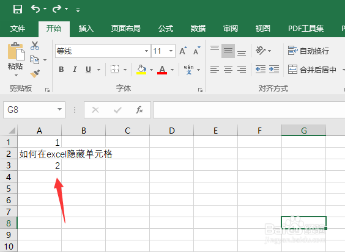Image resolution: width=345 pixels, height=252 pixels.
Task: Open the fill color dropdown arrow
Action: (151, 70)
